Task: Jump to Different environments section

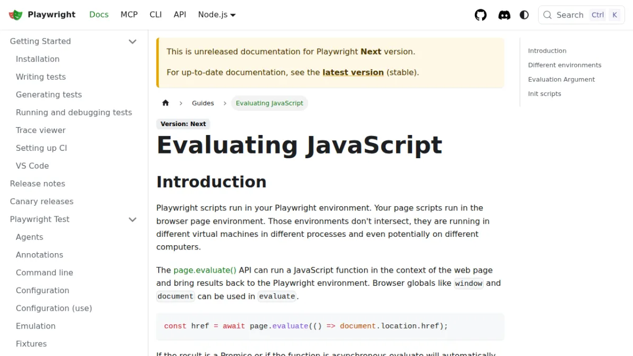Action: (564, 65)
